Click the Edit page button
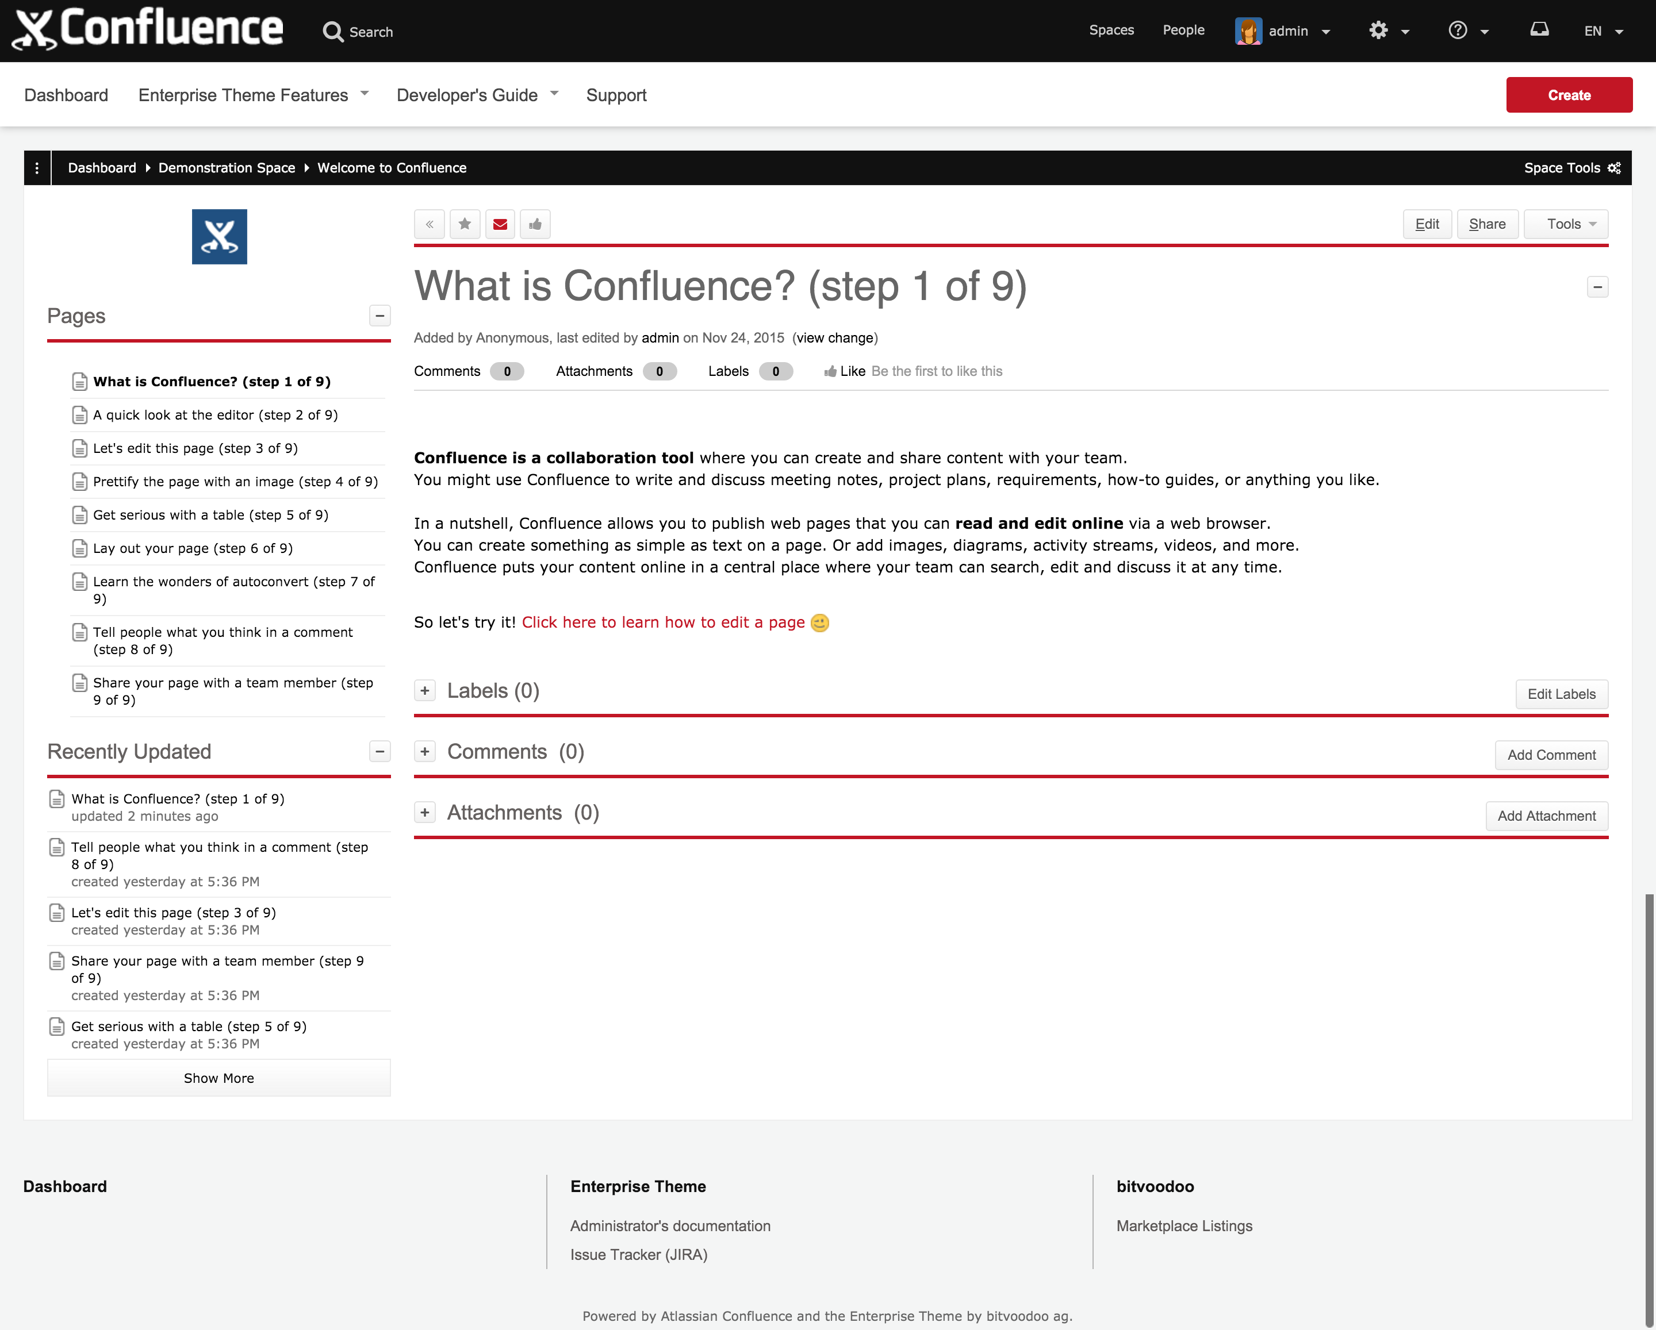Image resolution: width=1656 pixels, height=1330 pixels. 1427,224
